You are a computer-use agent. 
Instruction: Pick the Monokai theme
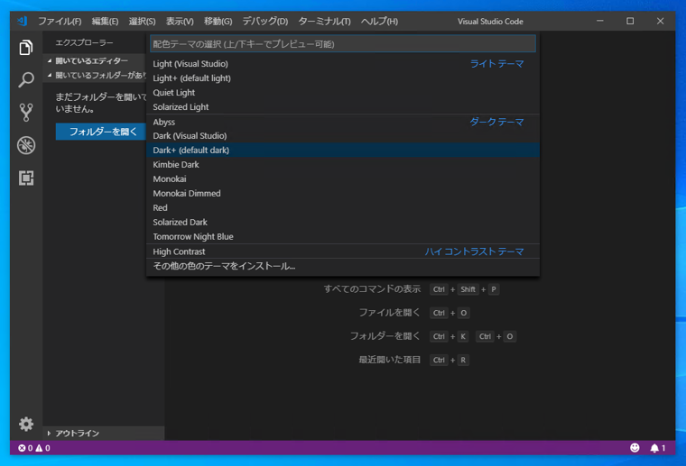click(343, 179)
